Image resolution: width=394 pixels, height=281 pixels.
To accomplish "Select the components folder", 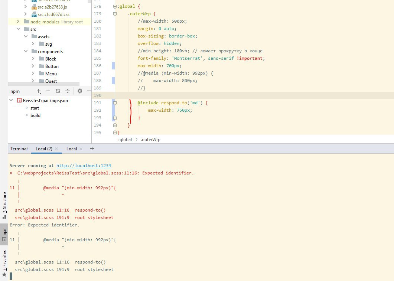I will coord(50,52).
